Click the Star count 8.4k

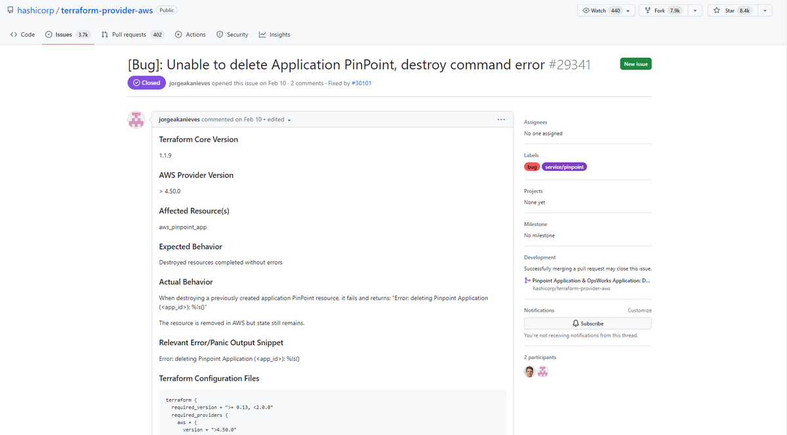745,10
